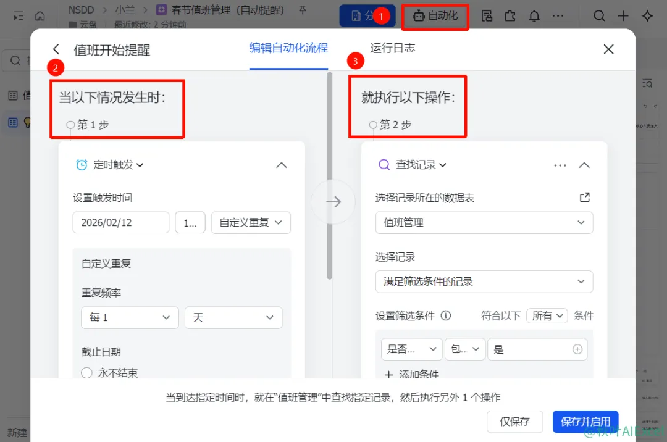Click the form template icon beside 自动化
The width and height of the screenshot is (667, 442).
[486, 16]
